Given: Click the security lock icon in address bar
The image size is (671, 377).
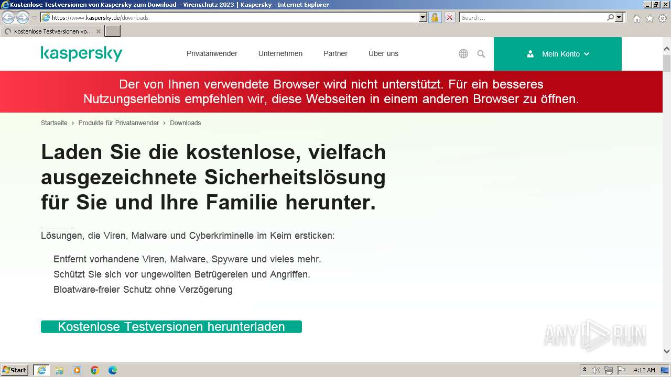Looking at the screenshot, I should tap(435, 17).
